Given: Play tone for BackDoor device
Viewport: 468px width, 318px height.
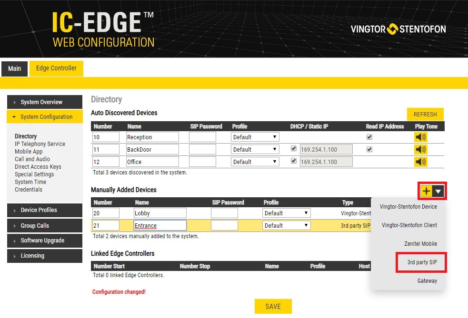Looking at the screenshot, I should pos(420,149).
